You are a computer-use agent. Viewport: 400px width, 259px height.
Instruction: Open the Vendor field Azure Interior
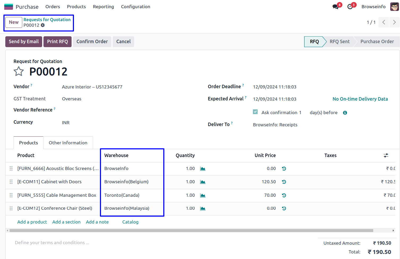pyautogui.click(x=92, y=87)
